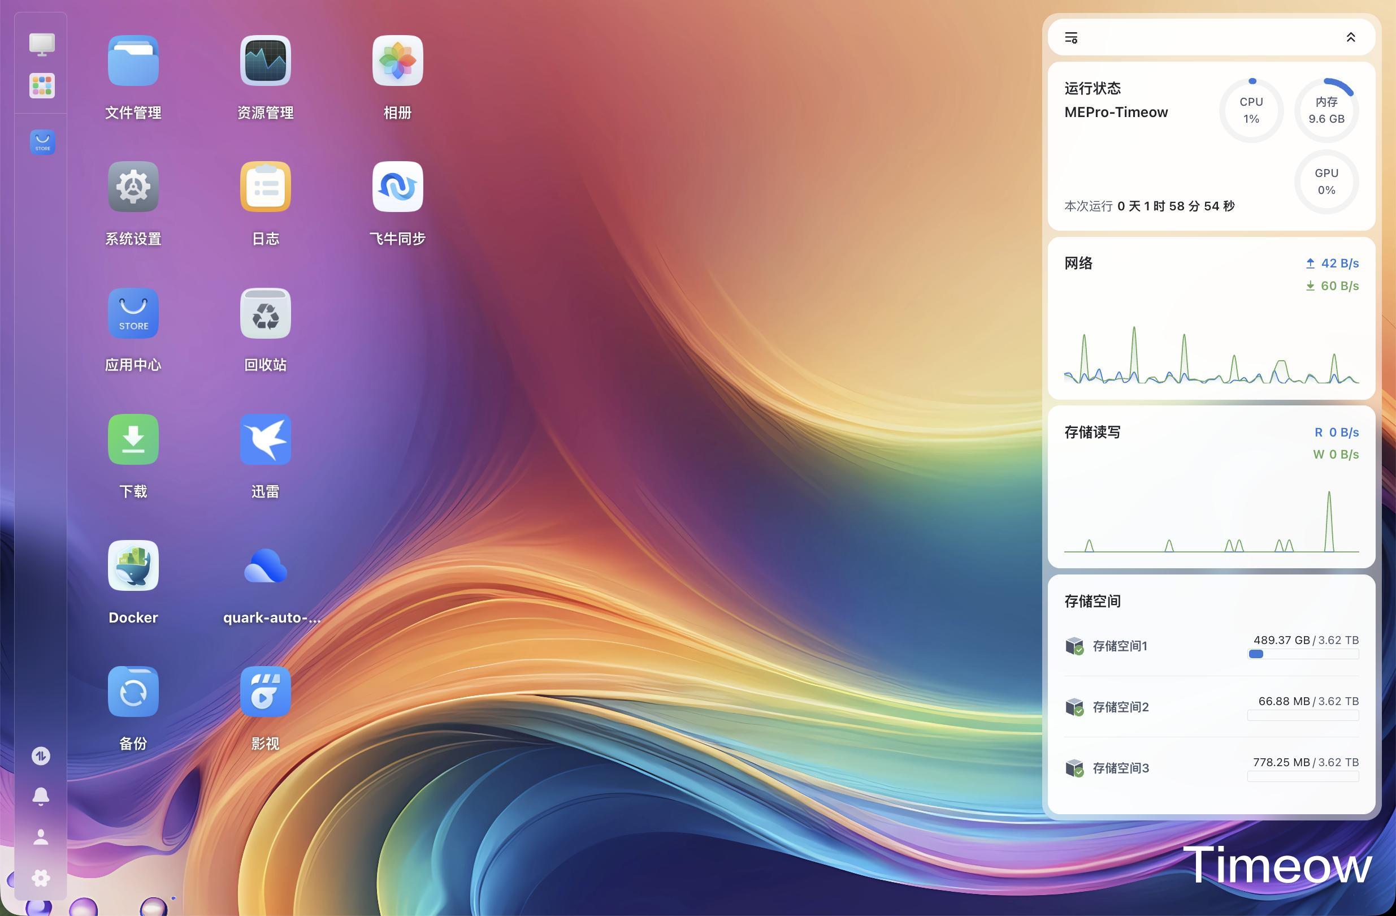Launch the quark-auto cloud app icon
1396x916 pixels.
(x=265, y=565)
